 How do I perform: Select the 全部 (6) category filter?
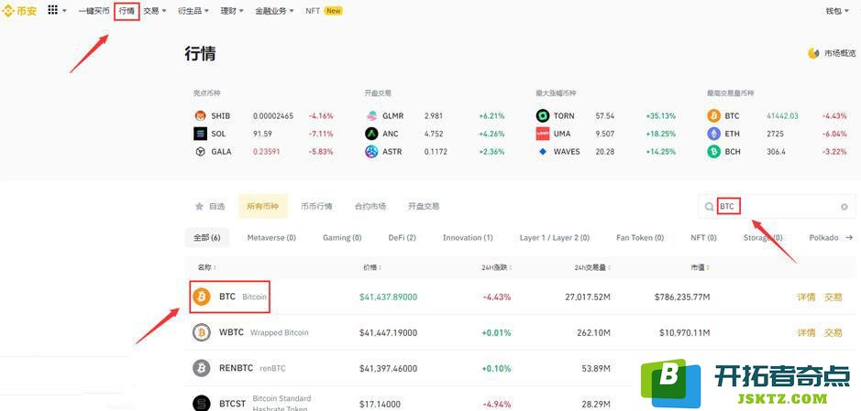(207, 238)
